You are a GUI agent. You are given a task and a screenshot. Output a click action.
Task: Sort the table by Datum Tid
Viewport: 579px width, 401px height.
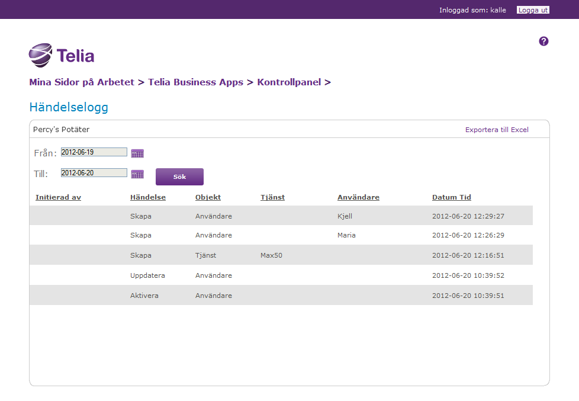(x=452, y=197)
